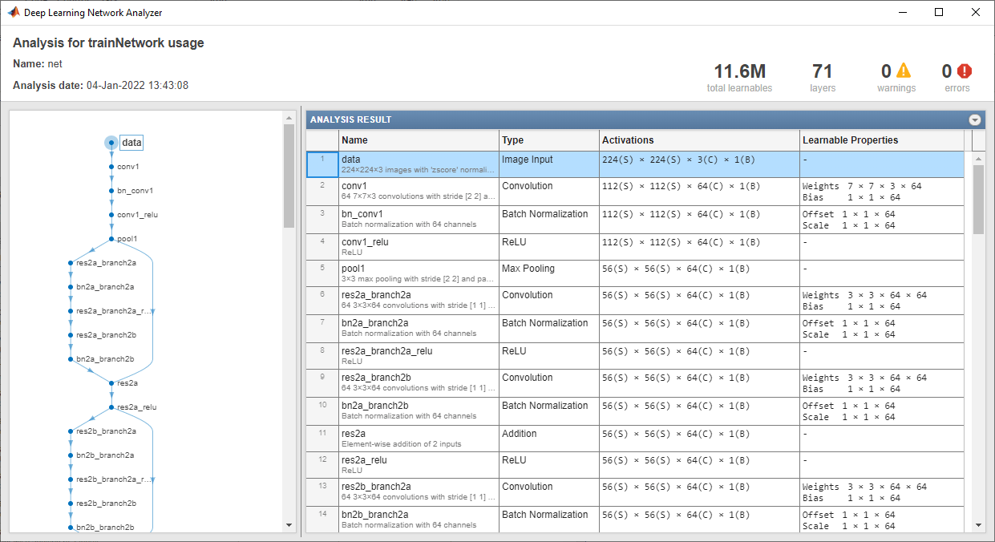This screenshot has width=995, height=542.
Task: Click graph pane scroll up arrow
Action: click(x=289, y=118)
